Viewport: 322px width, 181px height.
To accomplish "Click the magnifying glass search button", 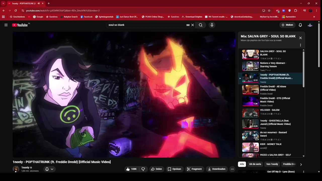I will 200,25.
